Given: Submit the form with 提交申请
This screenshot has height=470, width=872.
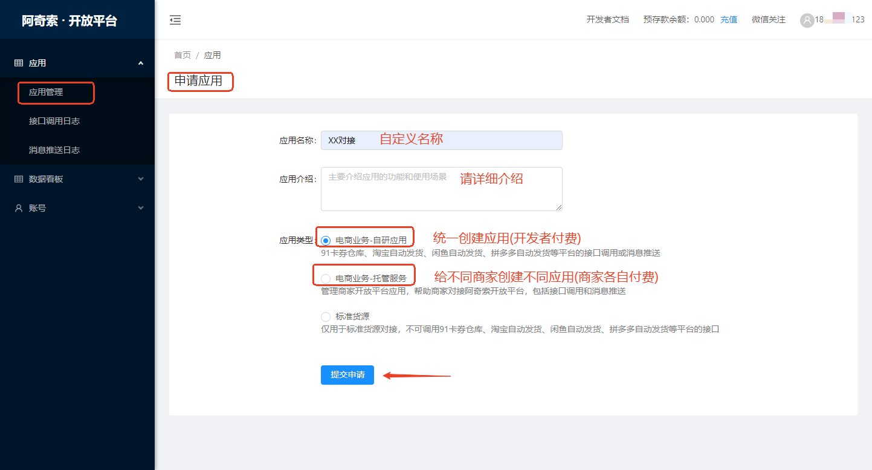Looking at the screenshot, I should click(x=347, y=375).
